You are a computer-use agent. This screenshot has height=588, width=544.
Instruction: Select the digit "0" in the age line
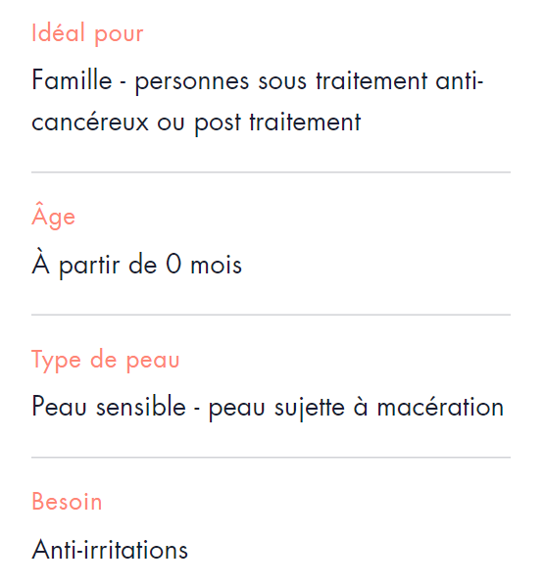[x=173, y=265]
